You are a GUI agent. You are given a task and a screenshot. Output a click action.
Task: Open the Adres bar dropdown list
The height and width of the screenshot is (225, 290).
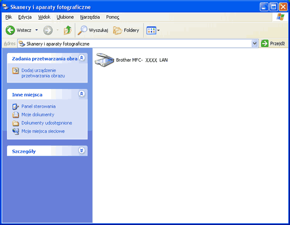coord(255,44)
